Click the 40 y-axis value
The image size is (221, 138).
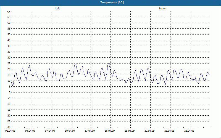pos(9,46)
